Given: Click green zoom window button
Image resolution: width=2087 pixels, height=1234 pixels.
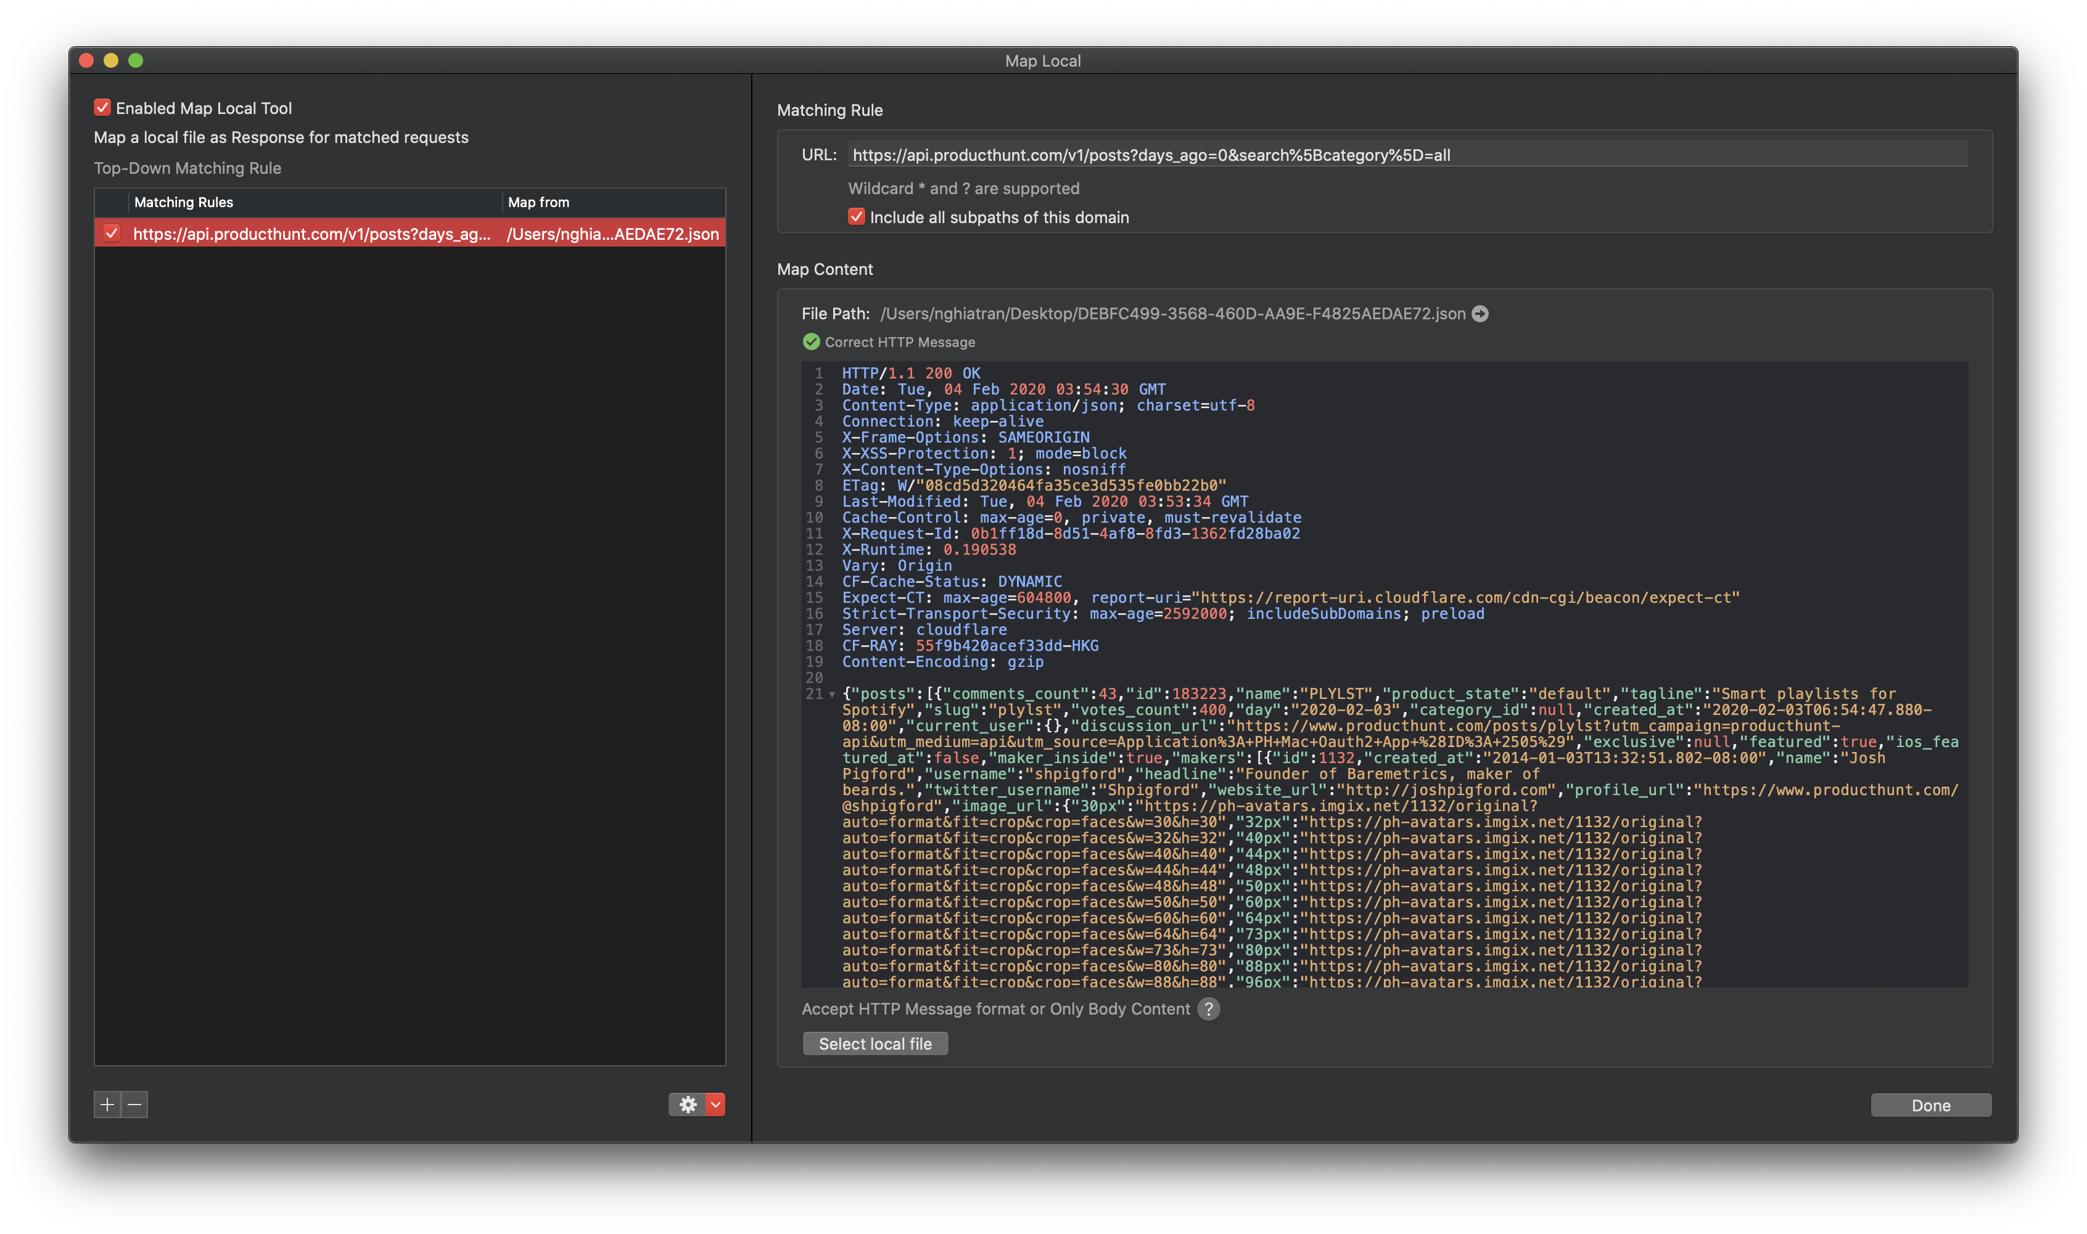Looking at the screenshot, I should coord(136,60).
